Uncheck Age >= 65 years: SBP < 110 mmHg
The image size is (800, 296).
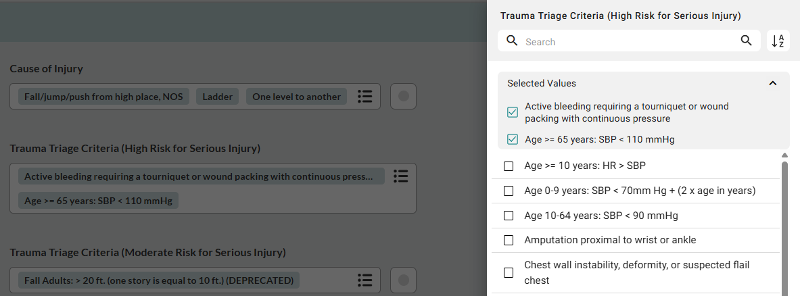513,140
